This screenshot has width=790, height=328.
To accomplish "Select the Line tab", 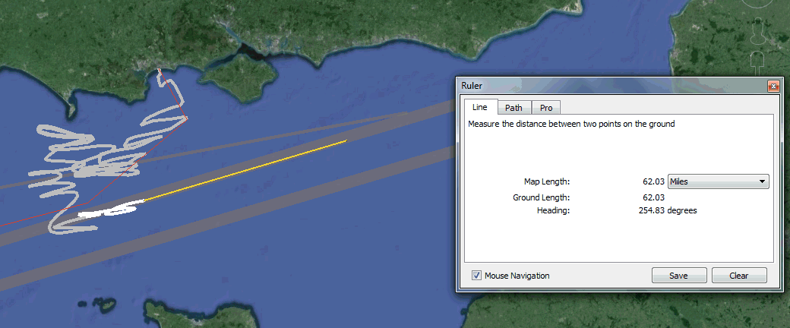I will 479,108.
